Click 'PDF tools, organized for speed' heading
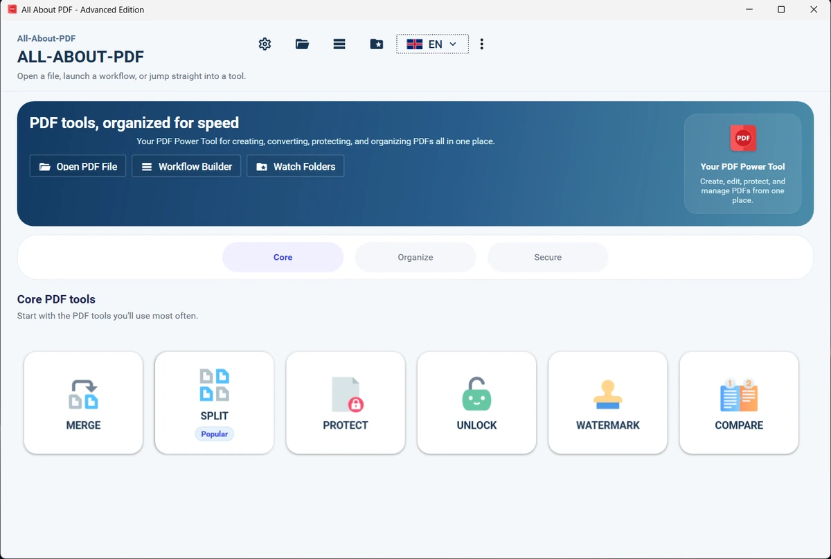831x559 pixels. pyautogui.click(x=134, y=123)
